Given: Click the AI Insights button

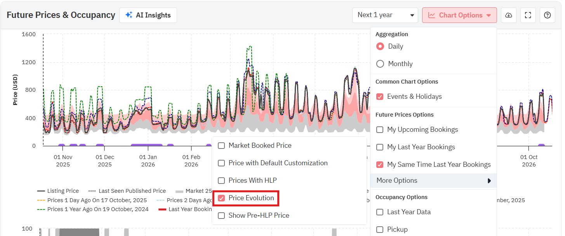Looking at the screenshot, I should [x=148, y=15].
